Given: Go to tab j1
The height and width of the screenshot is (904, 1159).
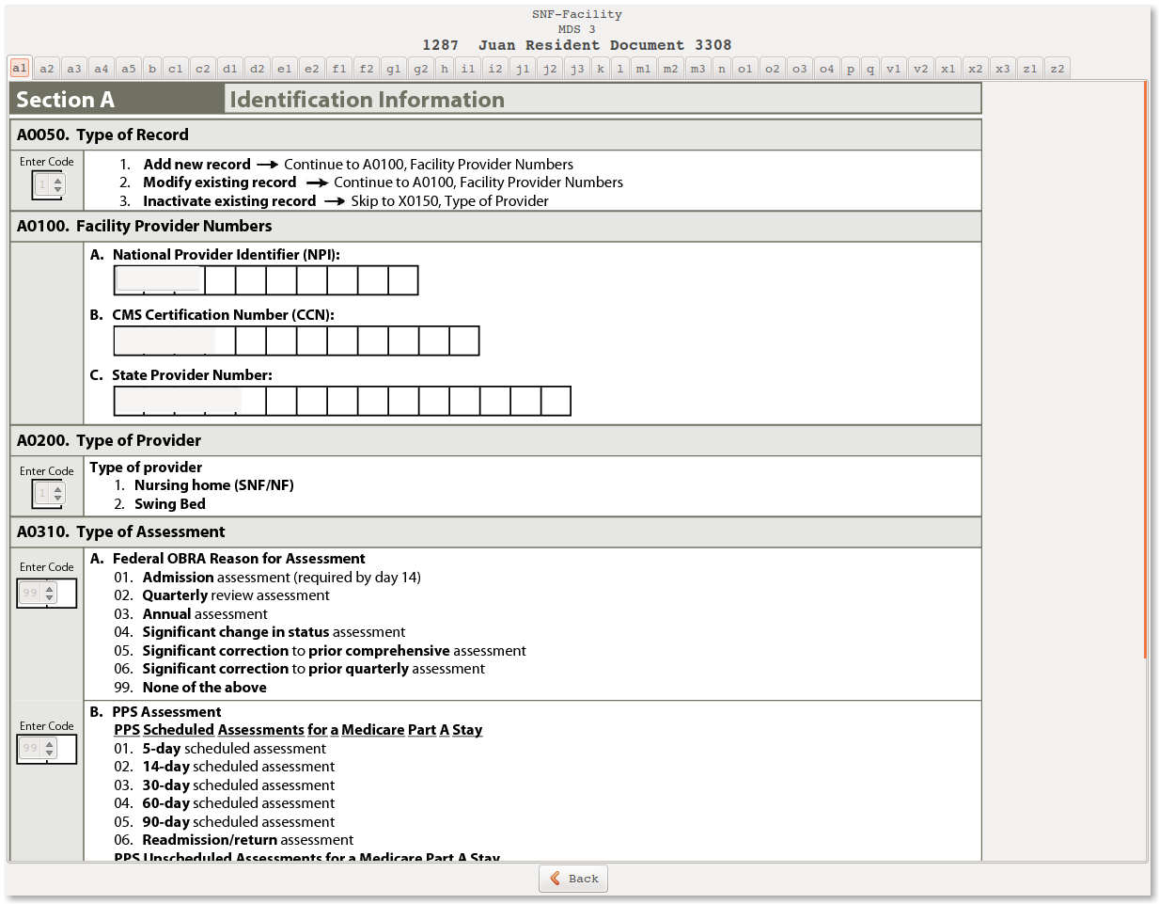Looking at the screenshot, I should (x=523, y=69).
